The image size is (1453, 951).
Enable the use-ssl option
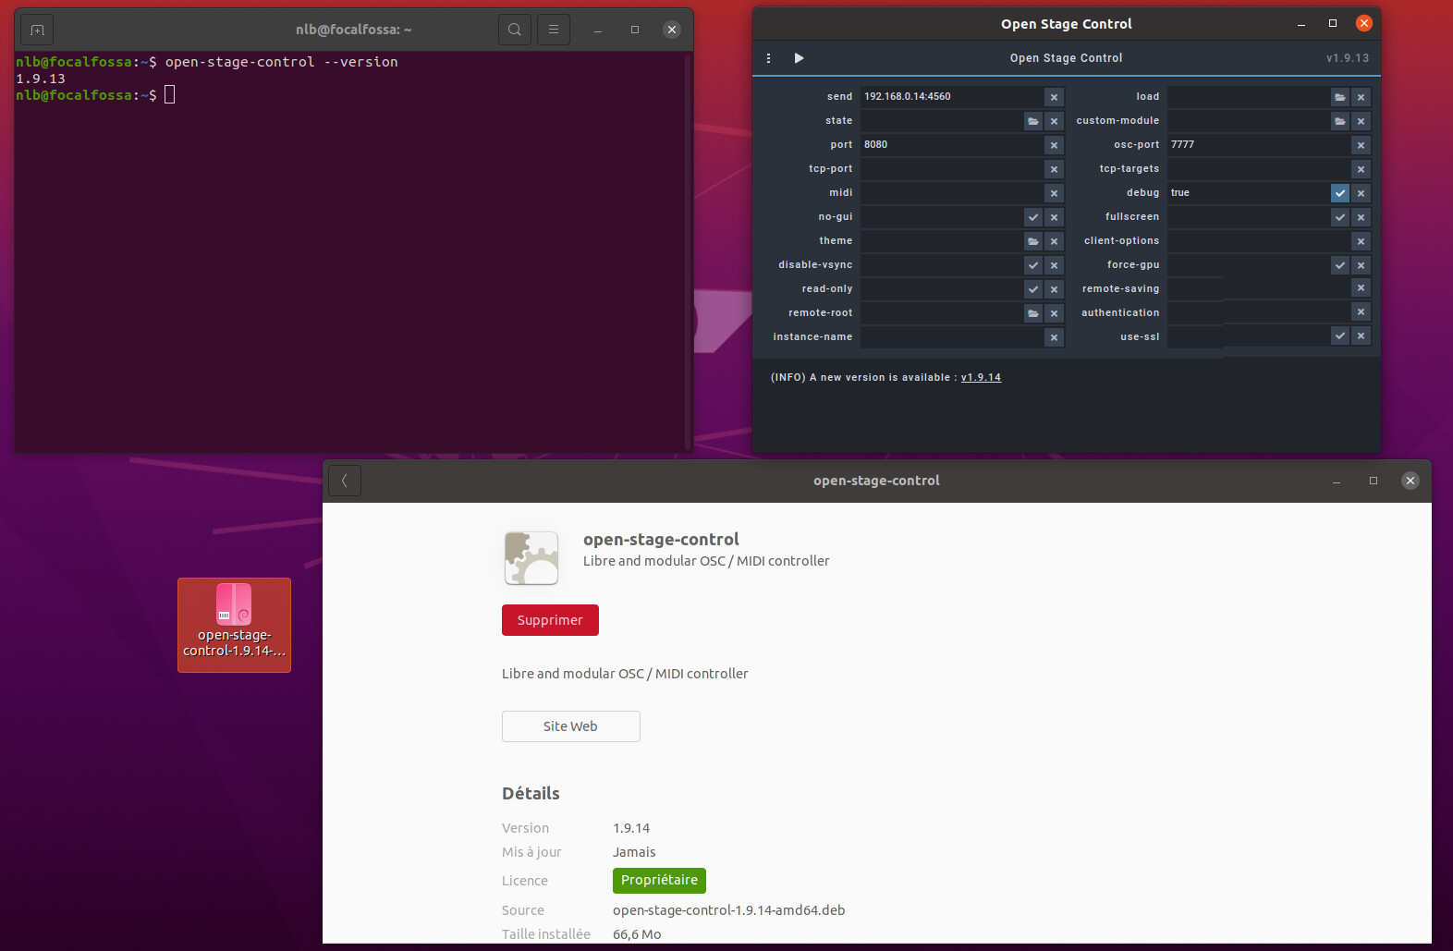point(1340,336)
